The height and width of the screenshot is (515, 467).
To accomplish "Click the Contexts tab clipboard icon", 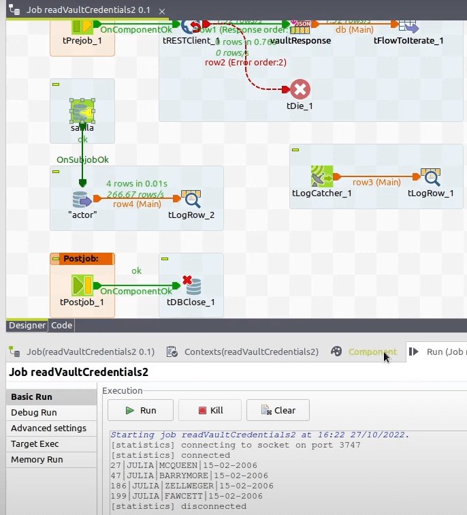I will pyautogui.click(x=172, y=352).
